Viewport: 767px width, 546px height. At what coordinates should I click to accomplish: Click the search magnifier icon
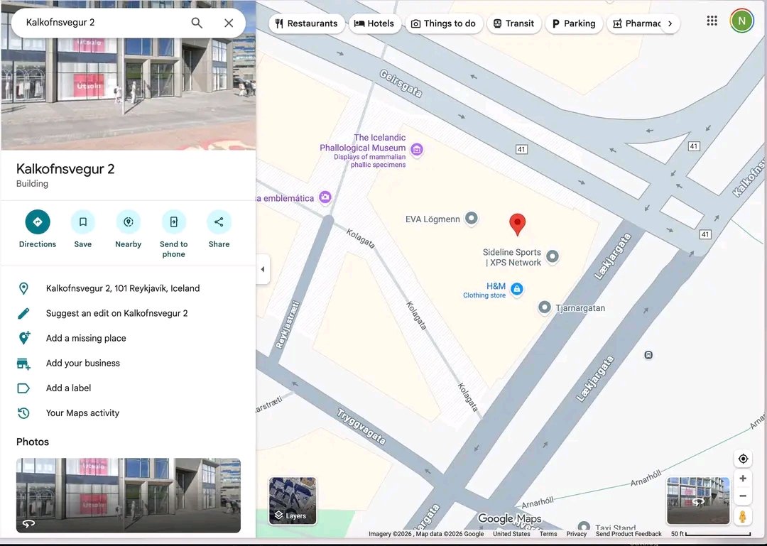[x=197, y=23]
